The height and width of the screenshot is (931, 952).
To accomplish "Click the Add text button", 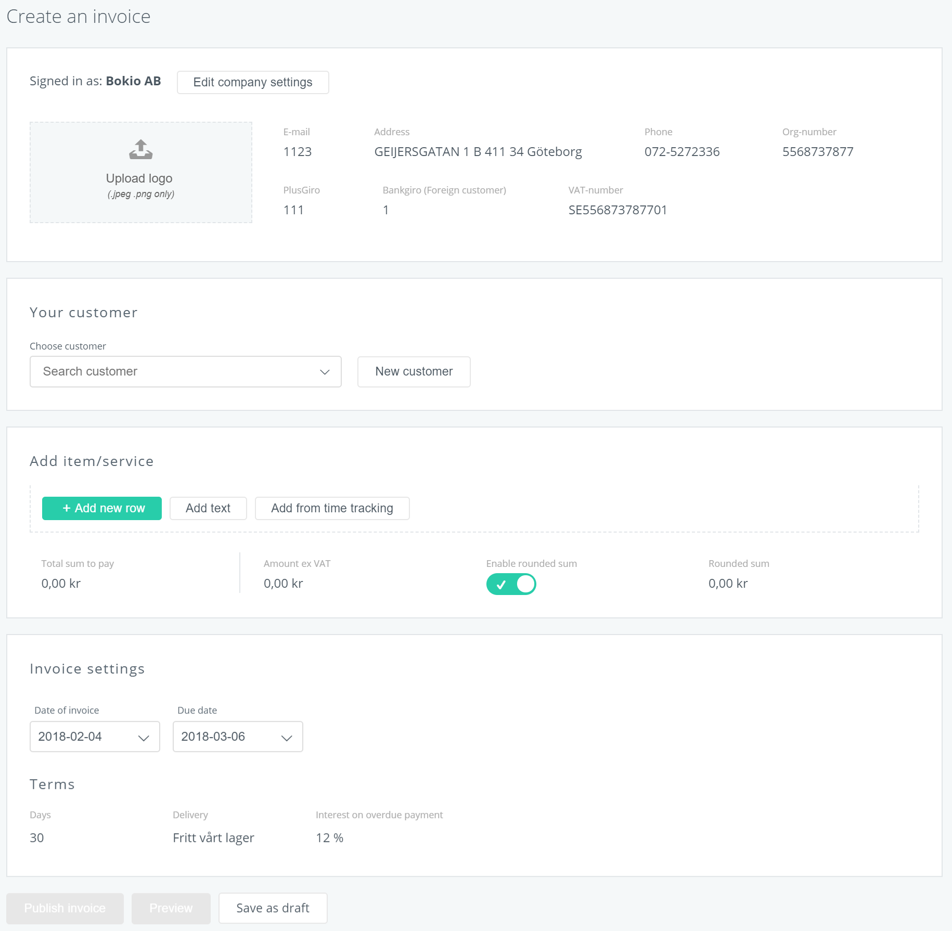I will [208, 508].
